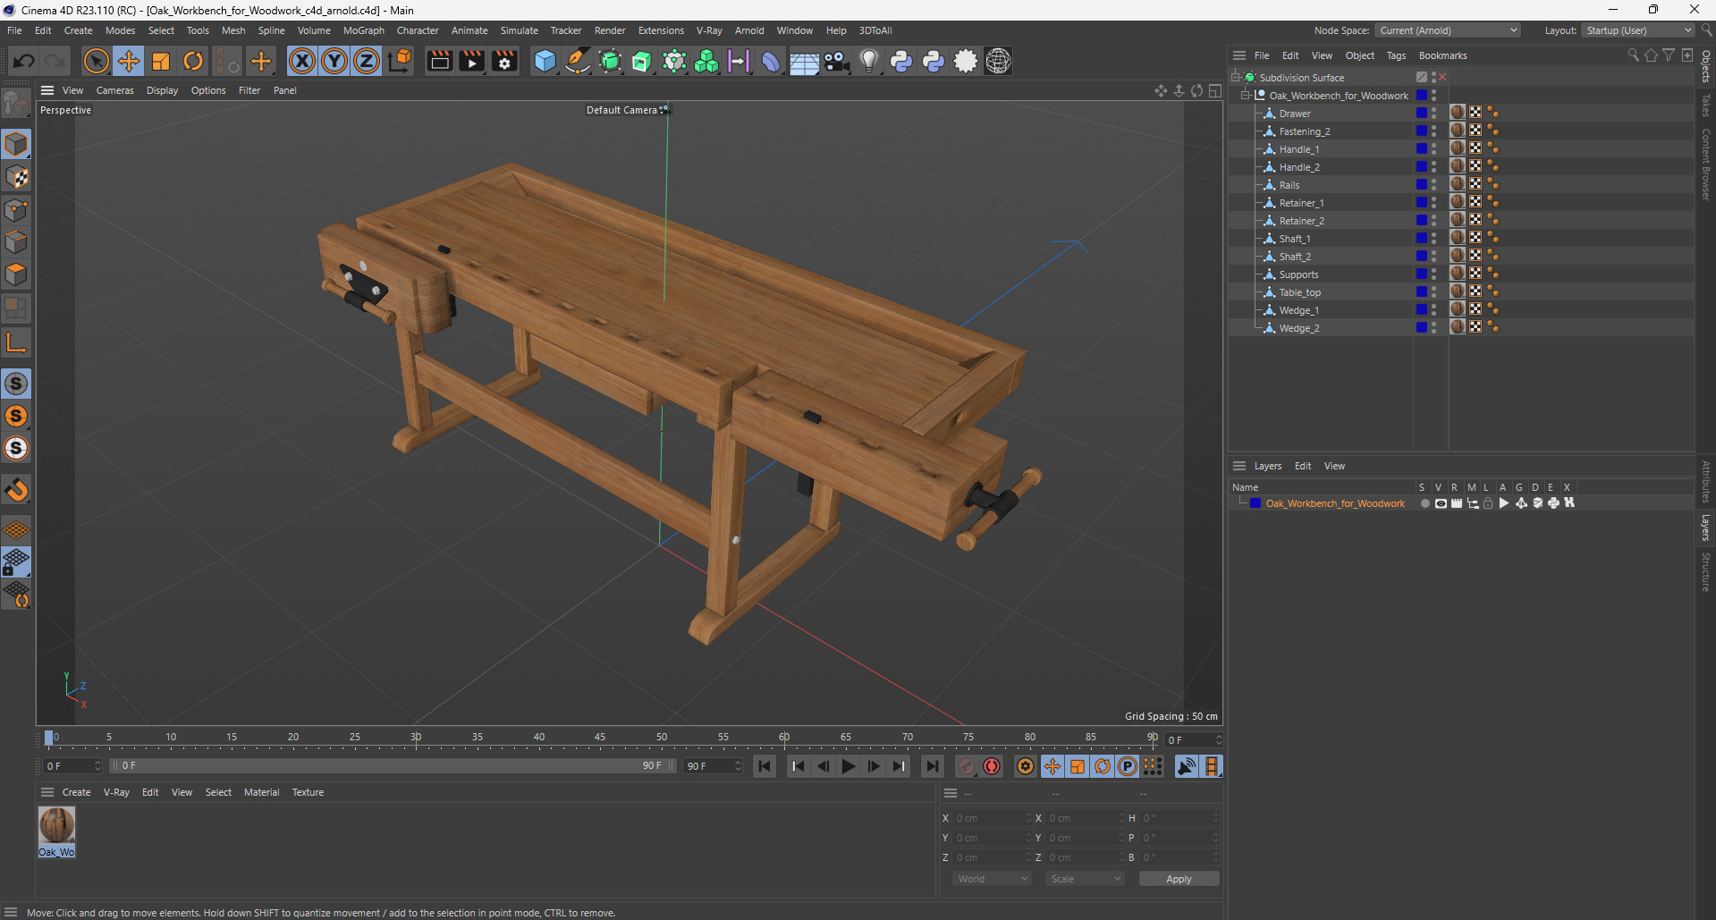Select the Oak_Wo material thumbnail
The width and height of the screenshot is (1716, 920).
click(56, 826)
